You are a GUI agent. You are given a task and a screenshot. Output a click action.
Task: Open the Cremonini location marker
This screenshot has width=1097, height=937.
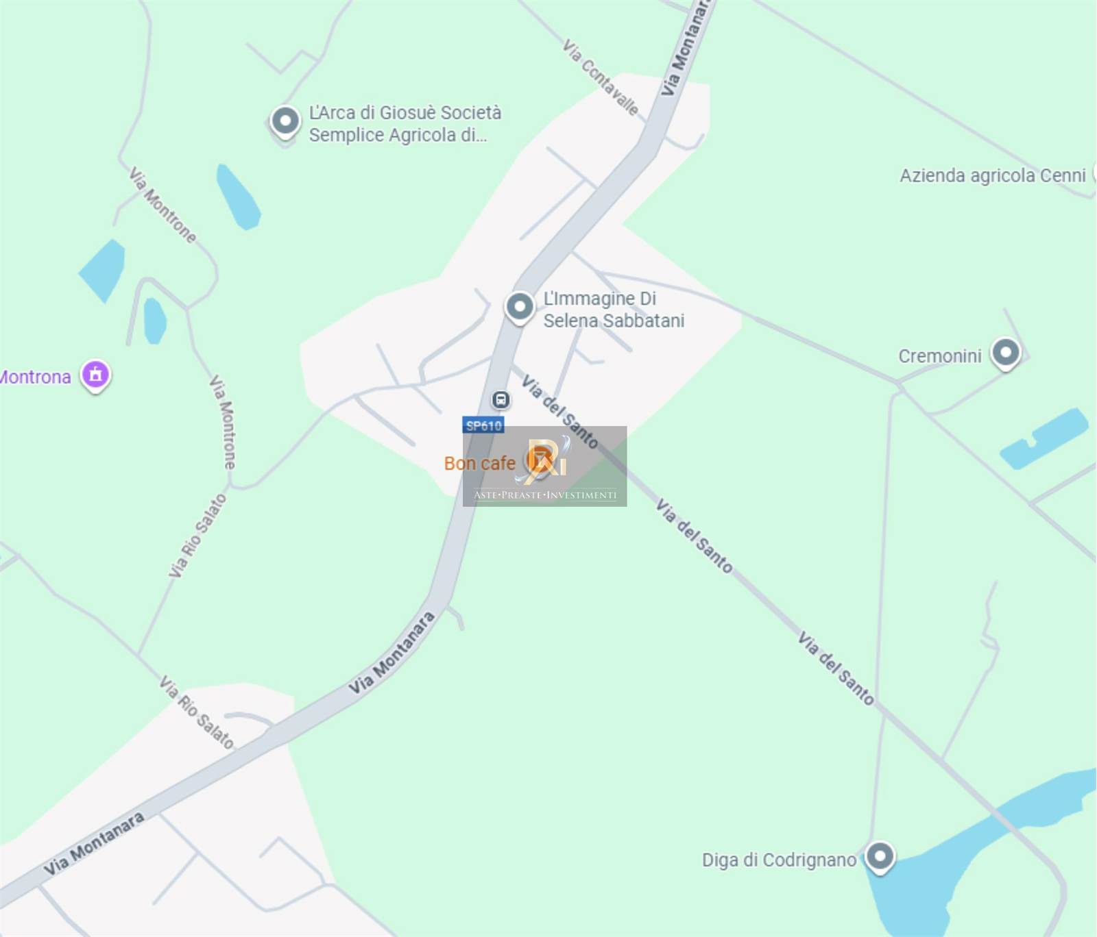click(x=1006, y=354)
